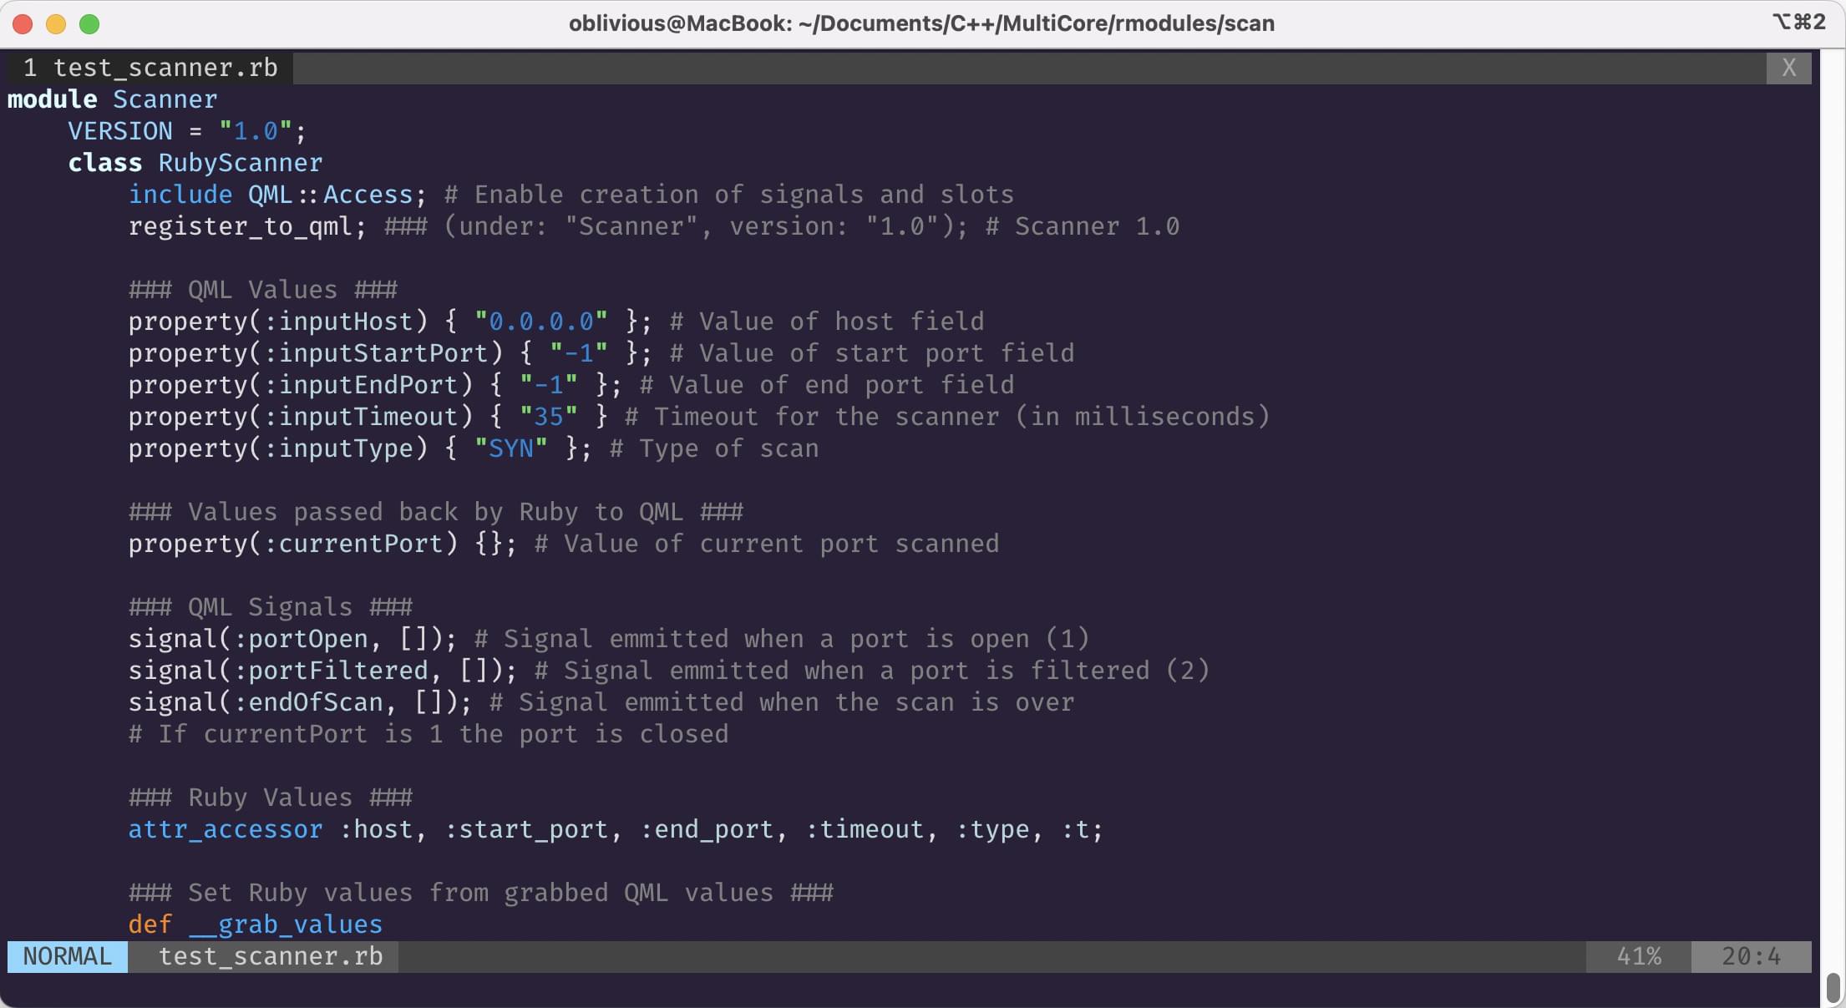Viewport: 1846px width, 1008px height.
Task: Click the line number 1 gutter
Action: tap(26, 67)
